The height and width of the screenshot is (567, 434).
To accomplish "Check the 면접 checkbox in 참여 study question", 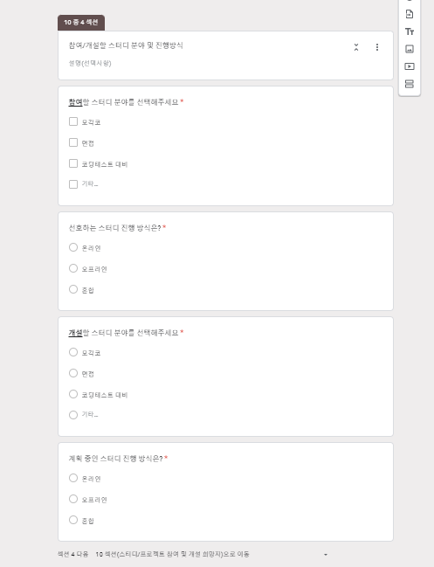I will click(x=73, y=142).
